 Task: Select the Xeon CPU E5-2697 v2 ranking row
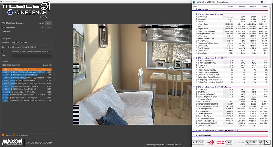point(27,86)
